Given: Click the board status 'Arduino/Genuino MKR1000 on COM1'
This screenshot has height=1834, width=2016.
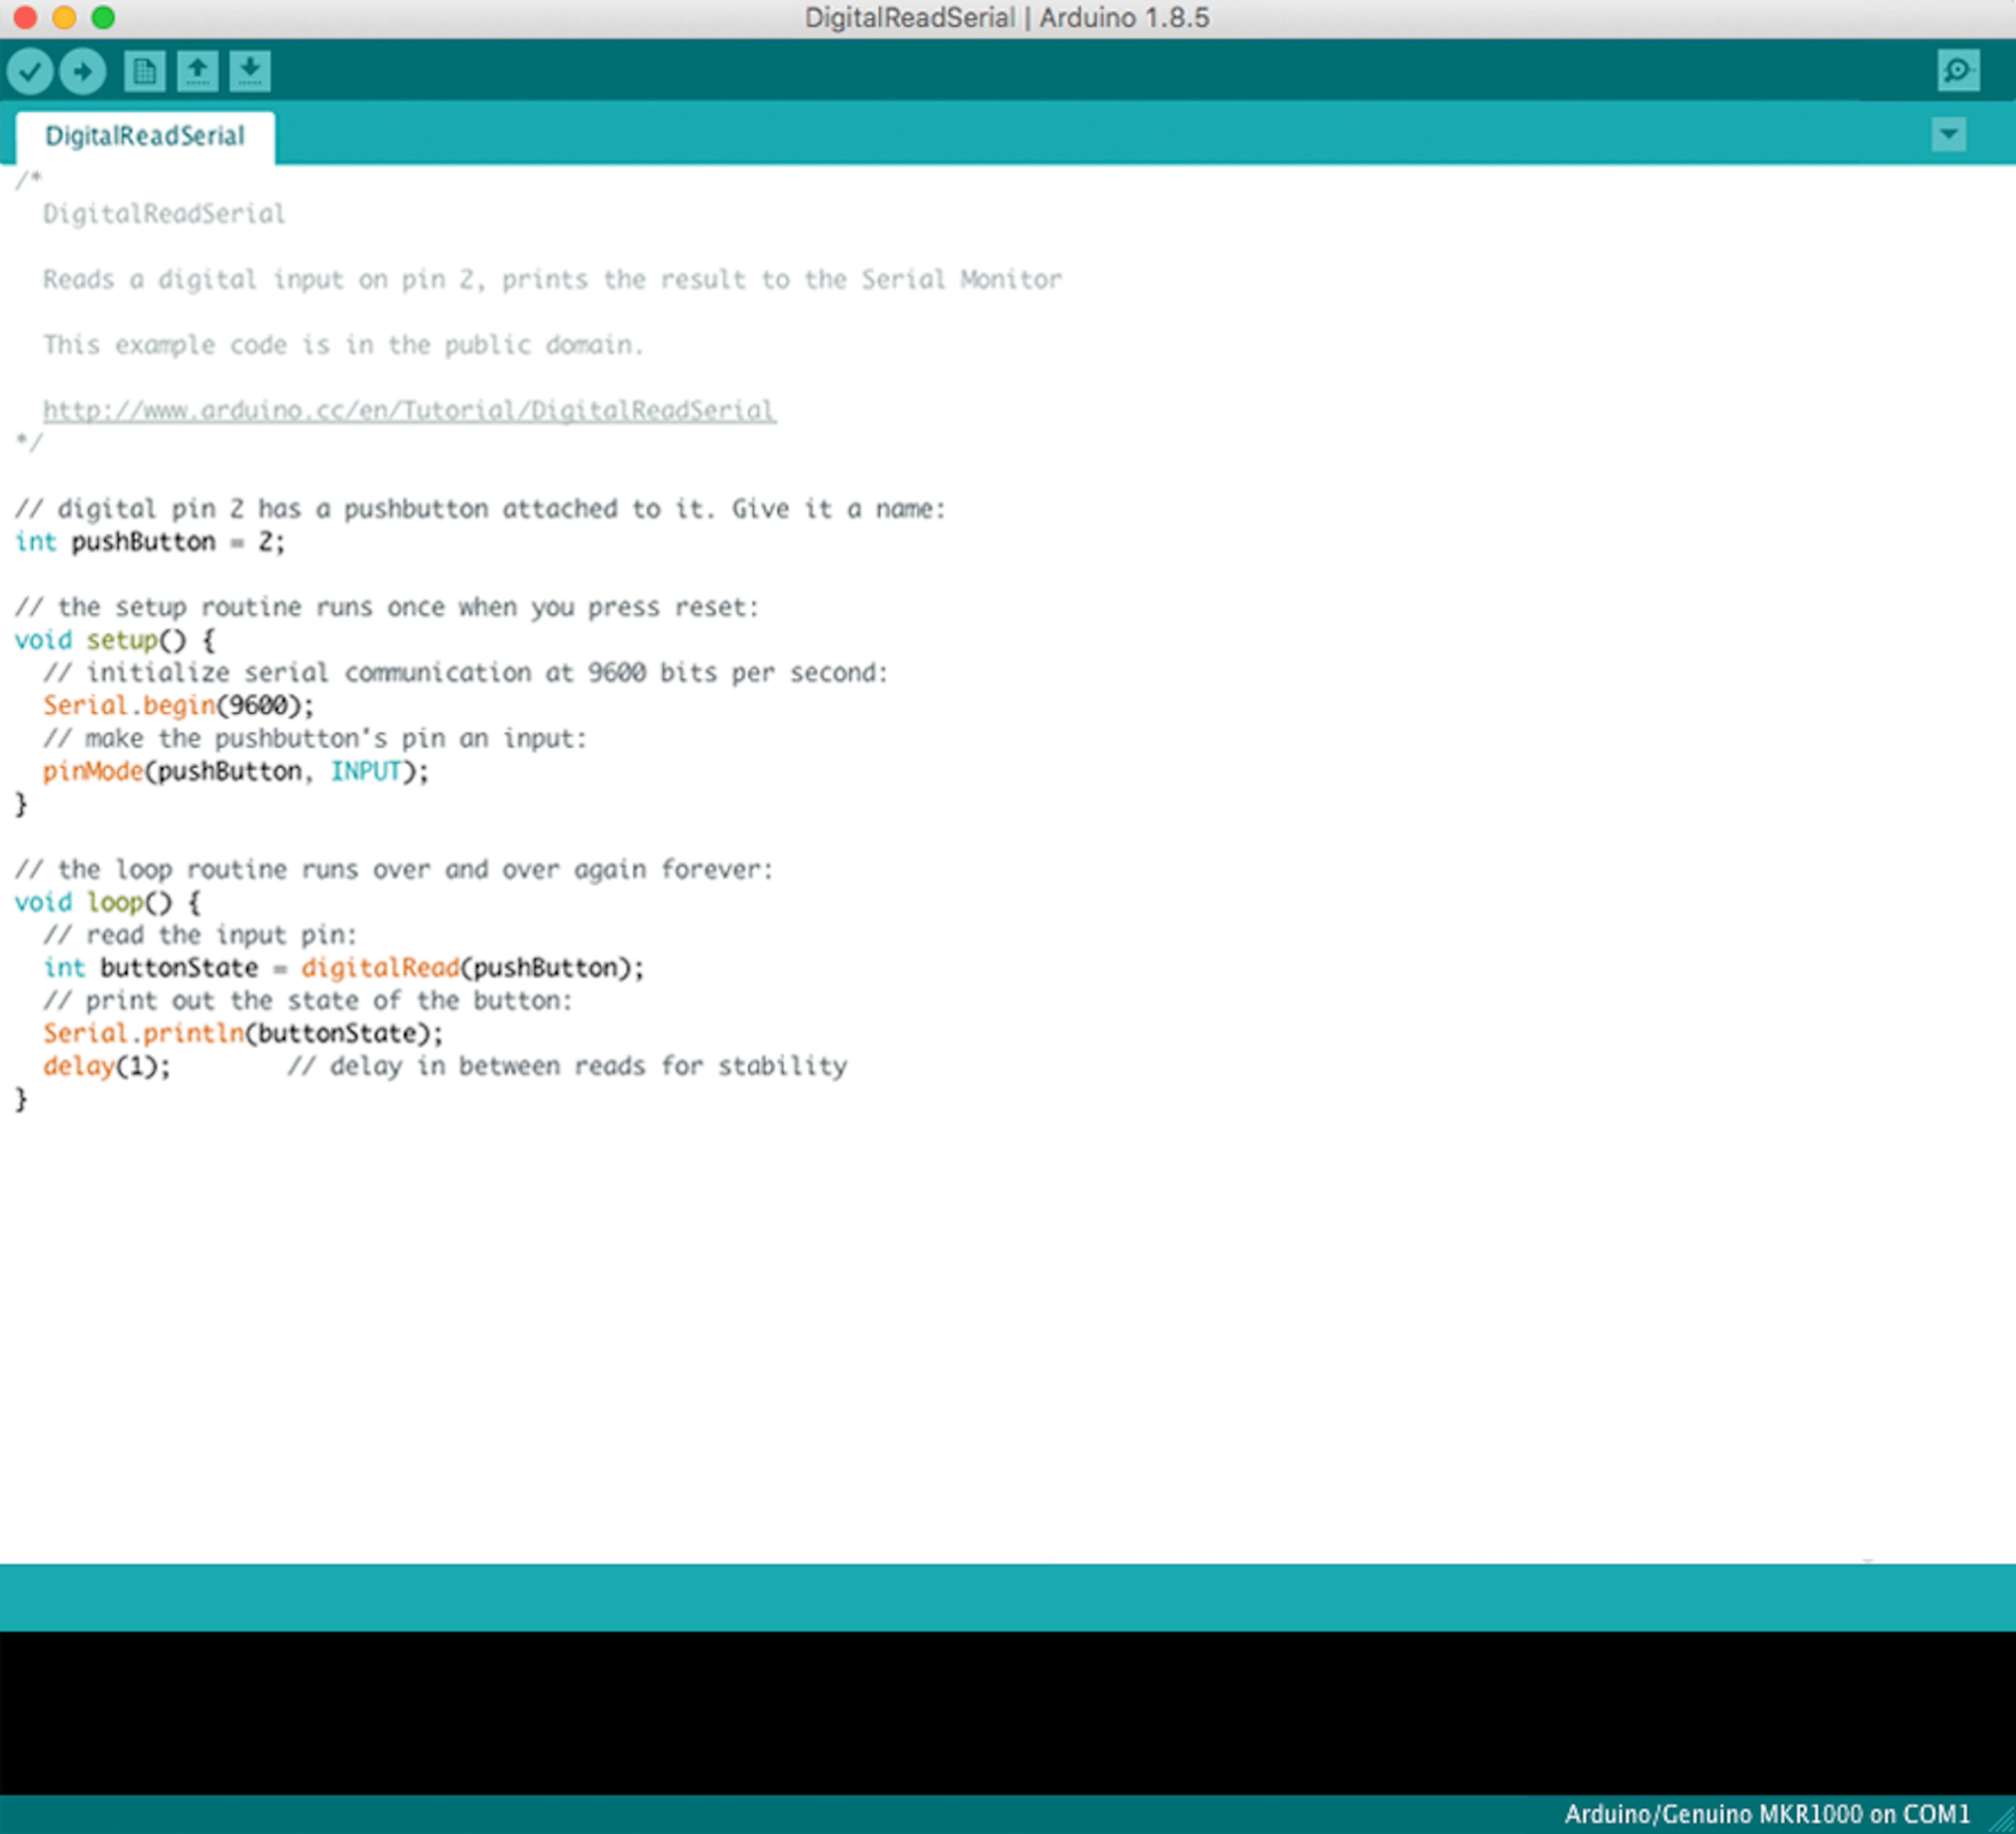Looking at the screenshot, I should [1767, 1814].
